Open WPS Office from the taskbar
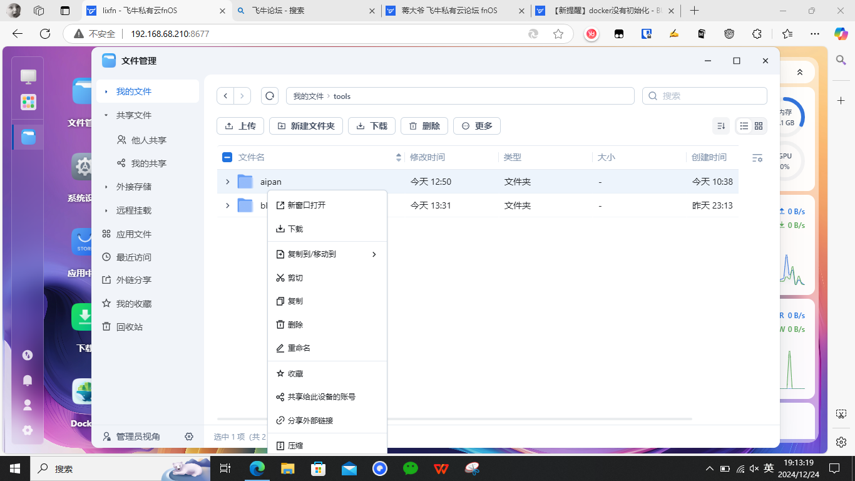 441,468
